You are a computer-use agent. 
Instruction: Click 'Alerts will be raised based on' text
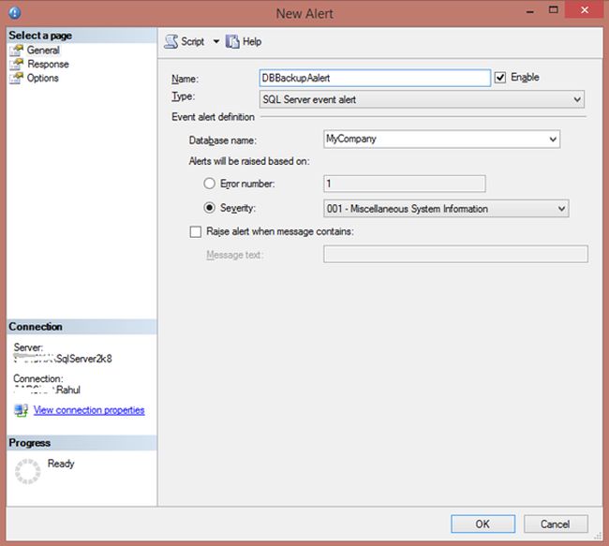click(249, 161)
